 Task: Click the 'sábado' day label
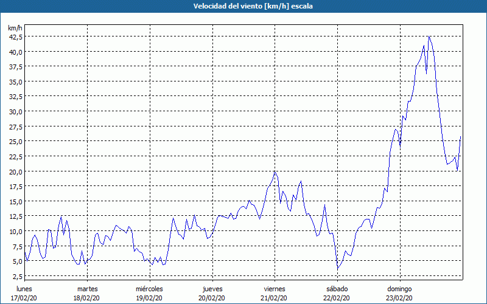[337, 289]
